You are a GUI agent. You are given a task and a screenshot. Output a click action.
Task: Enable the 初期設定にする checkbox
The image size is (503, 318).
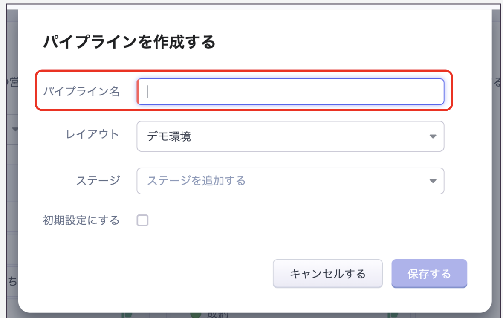[142, 220]
